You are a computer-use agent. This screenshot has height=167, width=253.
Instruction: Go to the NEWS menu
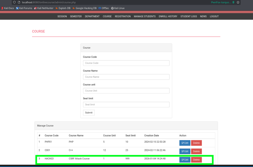point(203,16)
